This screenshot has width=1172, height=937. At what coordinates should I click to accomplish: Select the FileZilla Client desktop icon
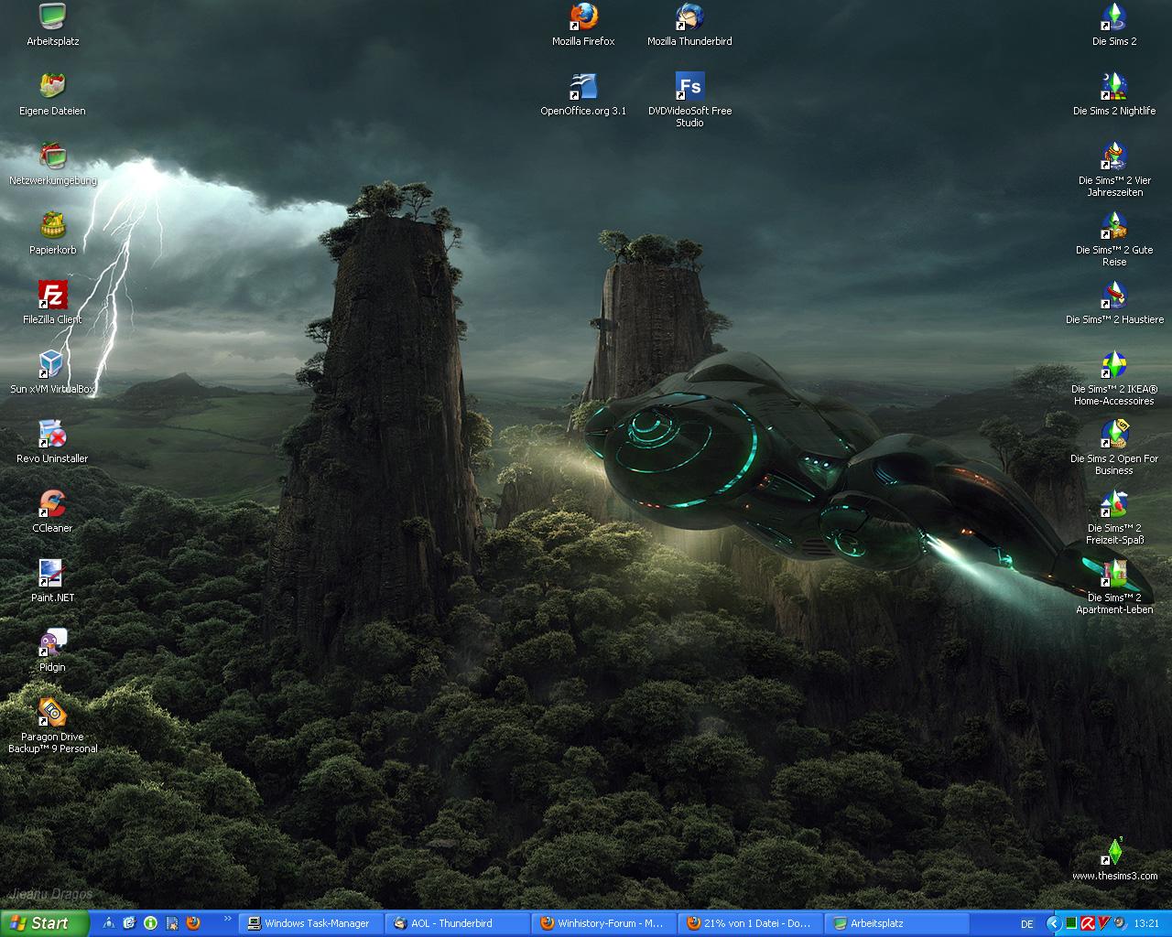click(52, 296)
